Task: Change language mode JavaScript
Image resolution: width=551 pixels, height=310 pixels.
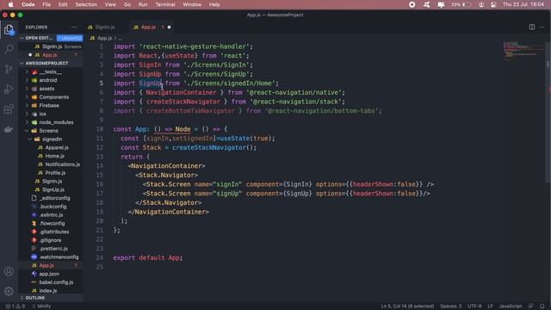Action: 511,307
